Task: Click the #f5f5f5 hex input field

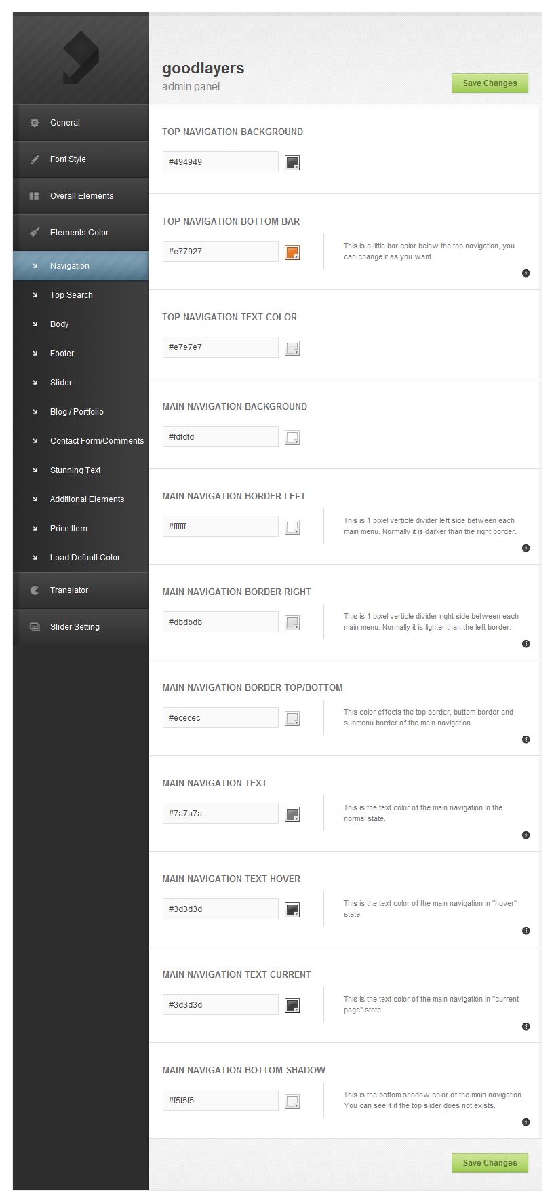Action: click(220, 1101)
